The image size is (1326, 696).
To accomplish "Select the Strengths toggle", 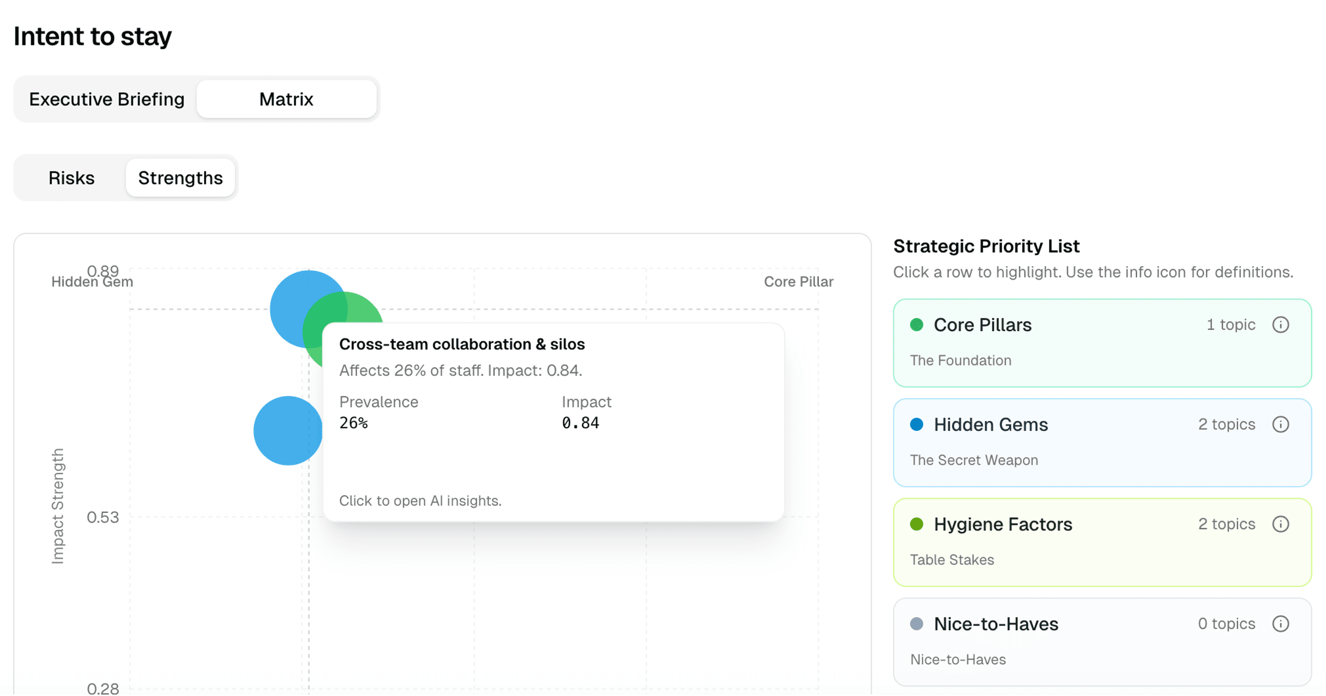I will (x=180, y=178).
